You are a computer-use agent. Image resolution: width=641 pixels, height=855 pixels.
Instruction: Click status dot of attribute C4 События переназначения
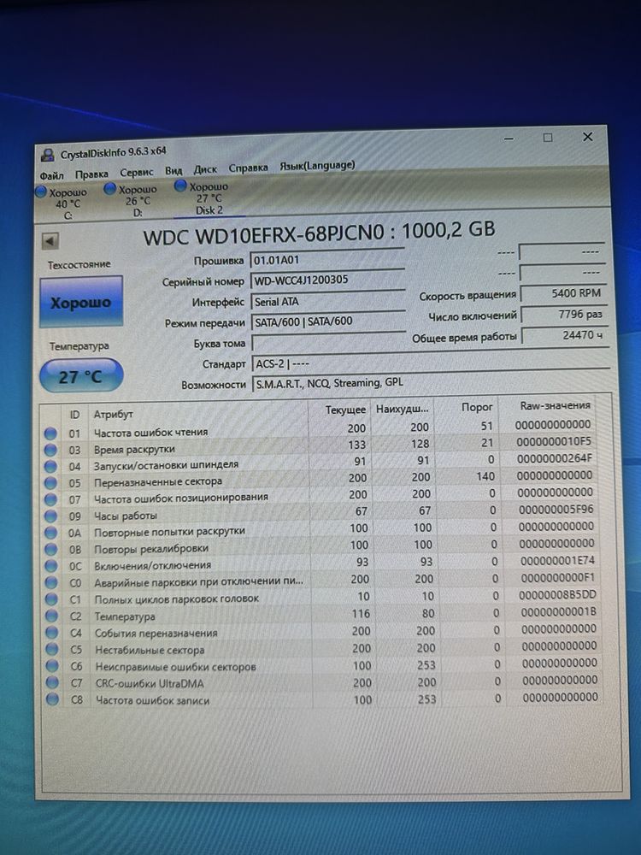pos(52,633)
